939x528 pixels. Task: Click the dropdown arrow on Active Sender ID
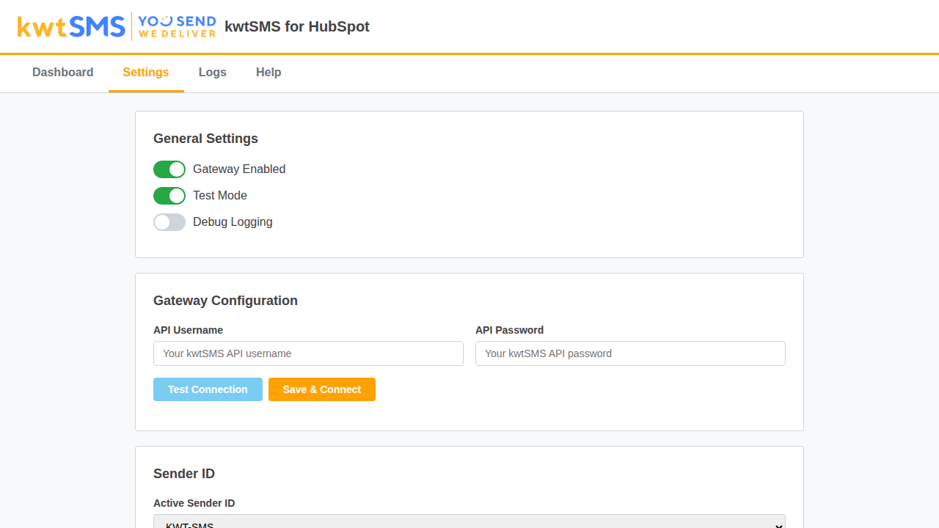(778, 524)
